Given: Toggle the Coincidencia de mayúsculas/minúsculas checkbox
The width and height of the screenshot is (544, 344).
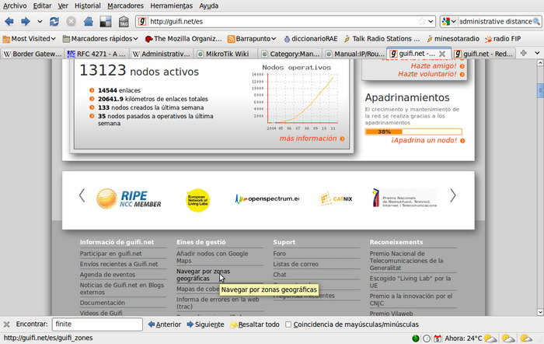Looking at the screenshot, I should pyautogui.click(x=288, y=325).
